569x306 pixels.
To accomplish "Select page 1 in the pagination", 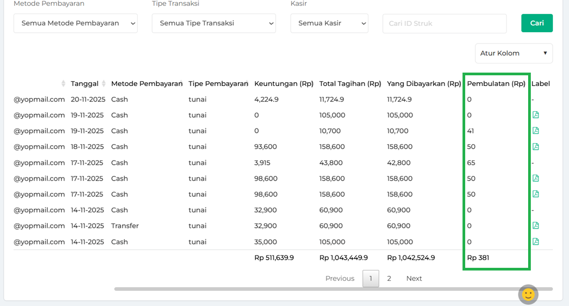I will pyautogui.click(x=371, y=279).
